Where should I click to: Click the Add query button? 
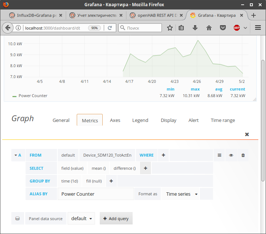coord(116,218)
